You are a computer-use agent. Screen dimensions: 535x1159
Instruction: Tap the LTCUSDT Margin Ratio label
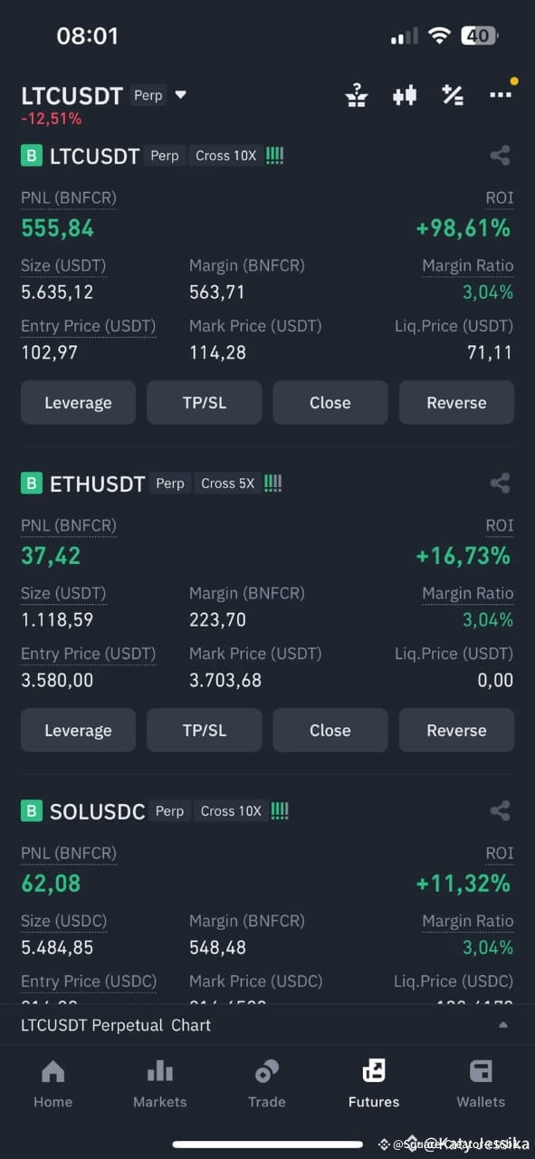point(467,265)
